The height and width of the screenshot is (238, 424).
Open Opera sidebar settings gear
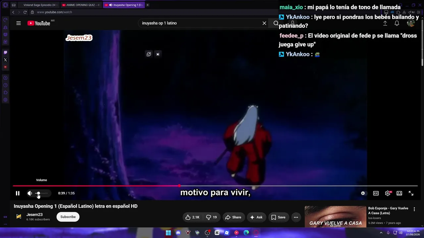click(5, 100)
